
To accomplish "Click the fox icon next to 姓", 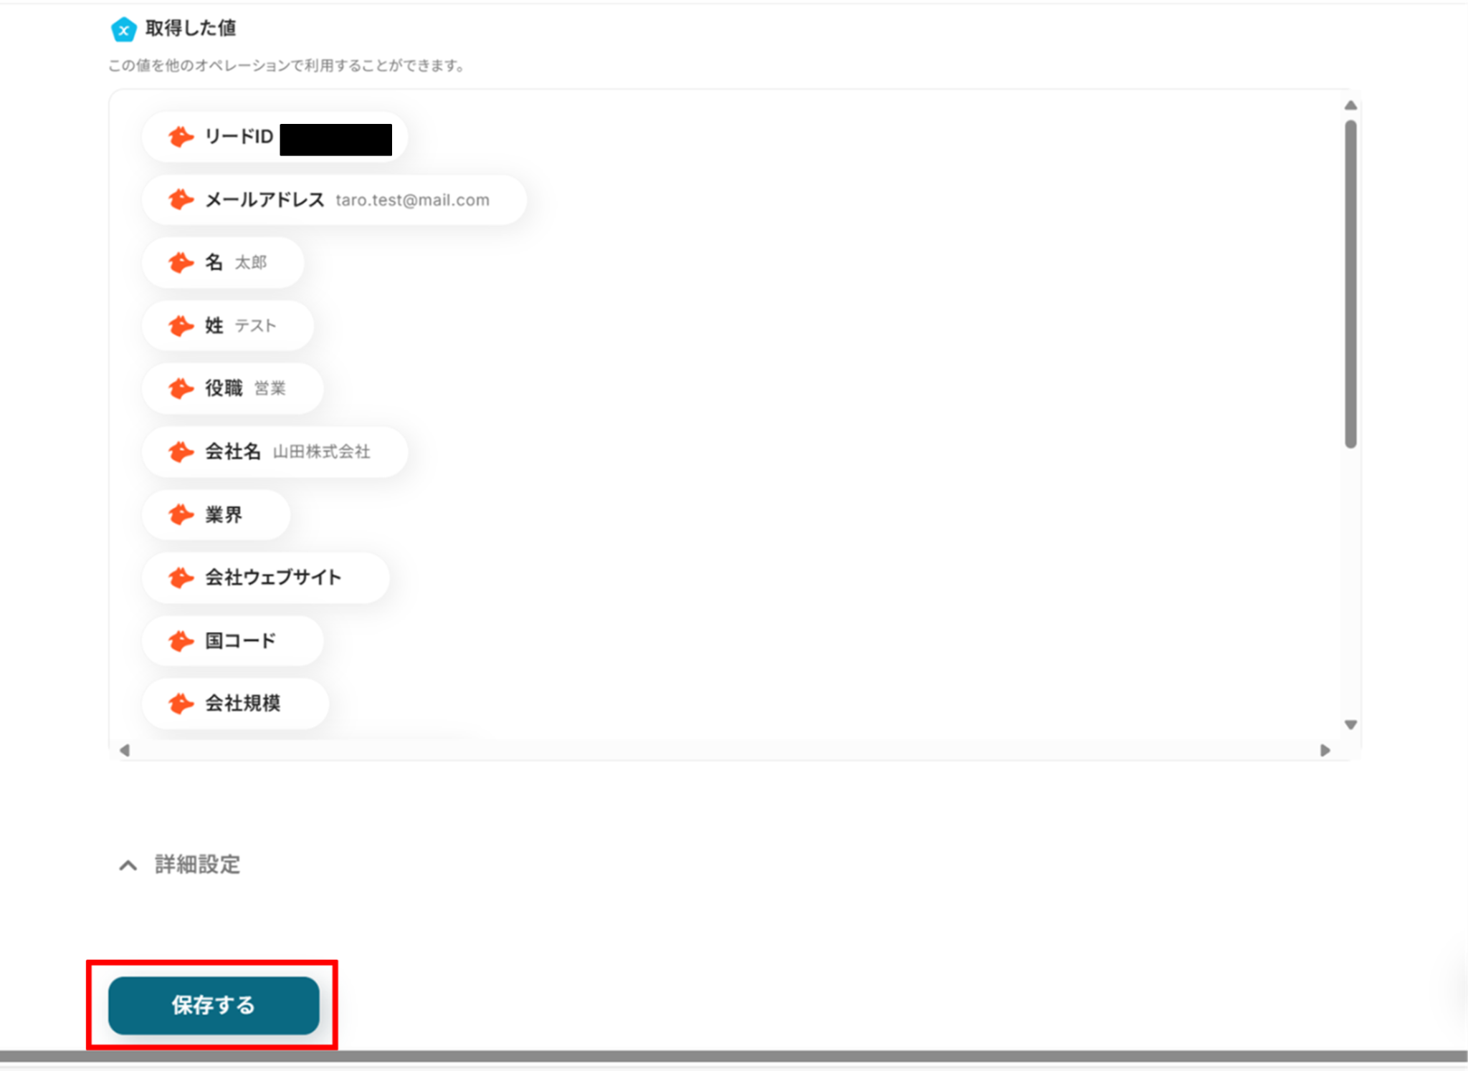I will 181,325.
